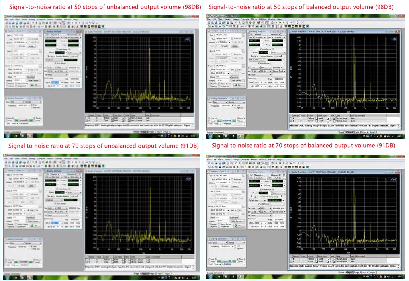Click Yellow trace color cell, balanced 98DB screenshot
The width and height of the screenshot is (409, 281).
(x=311, y=118)
